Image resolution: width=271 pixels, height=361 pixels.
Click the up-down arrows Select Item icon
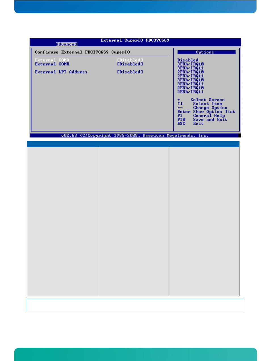click(x=180, y=104)
